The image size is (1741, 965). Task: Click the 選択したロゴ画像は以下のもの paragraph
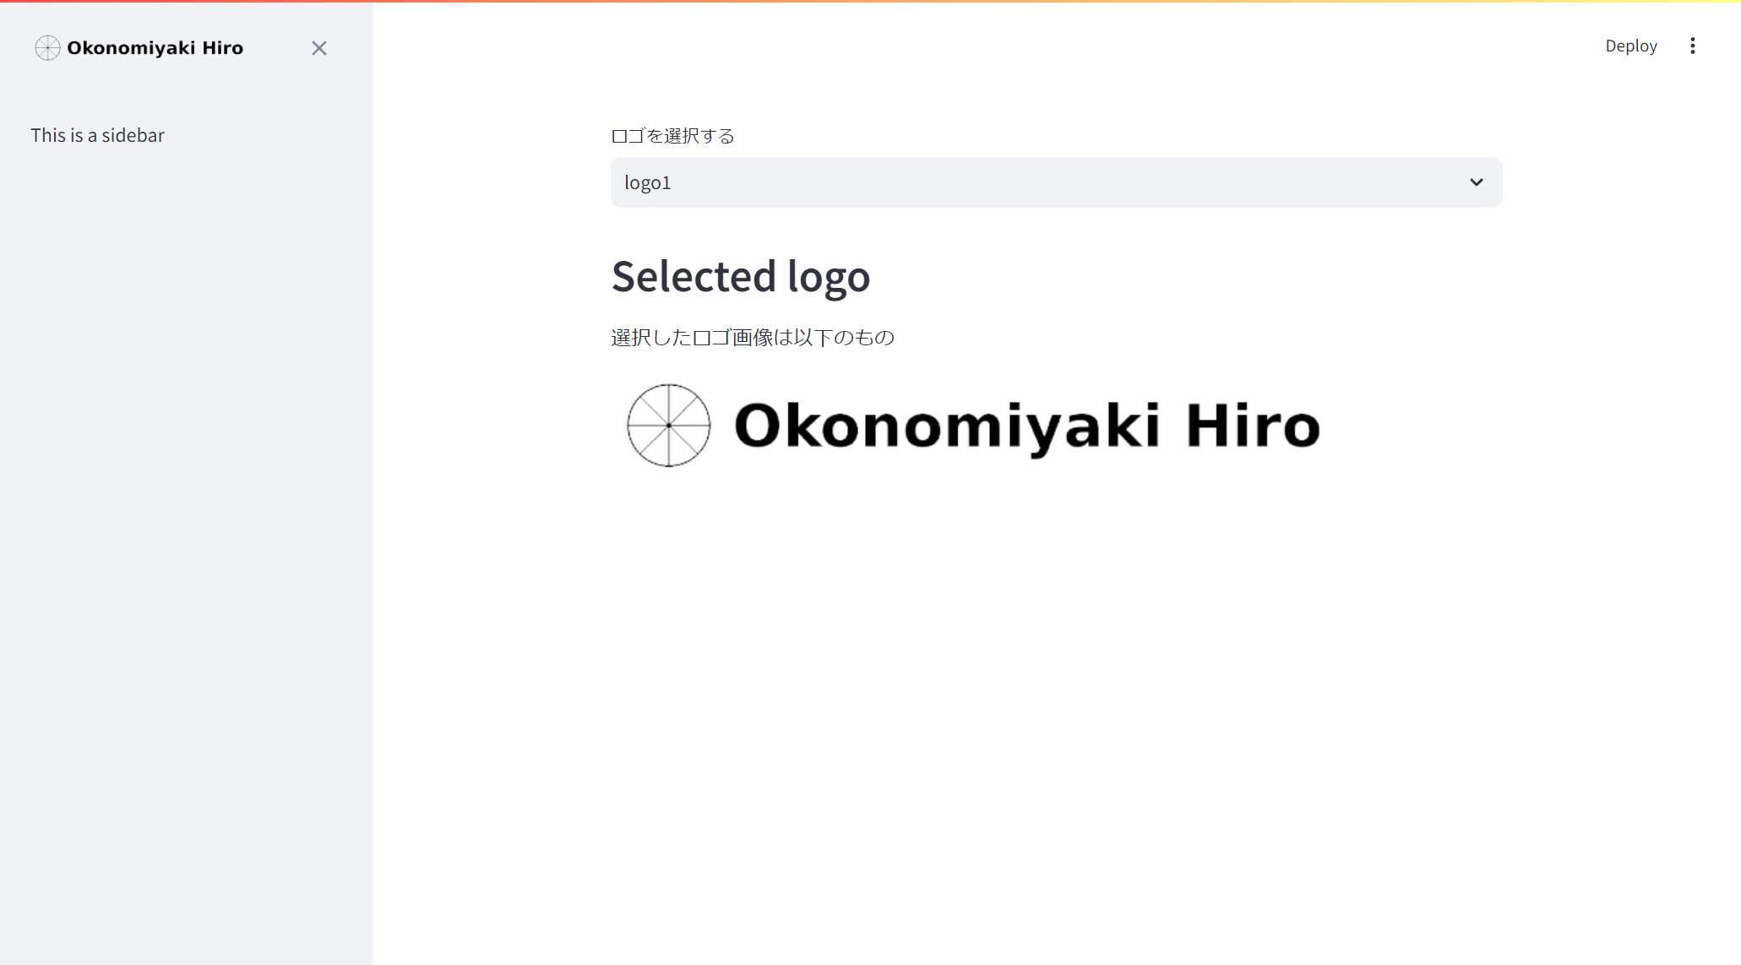pos(752,338)
